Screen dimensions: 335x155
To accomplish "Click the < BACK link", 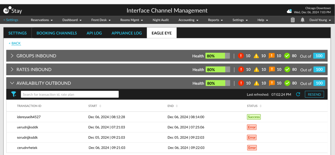I will [15, 43].
